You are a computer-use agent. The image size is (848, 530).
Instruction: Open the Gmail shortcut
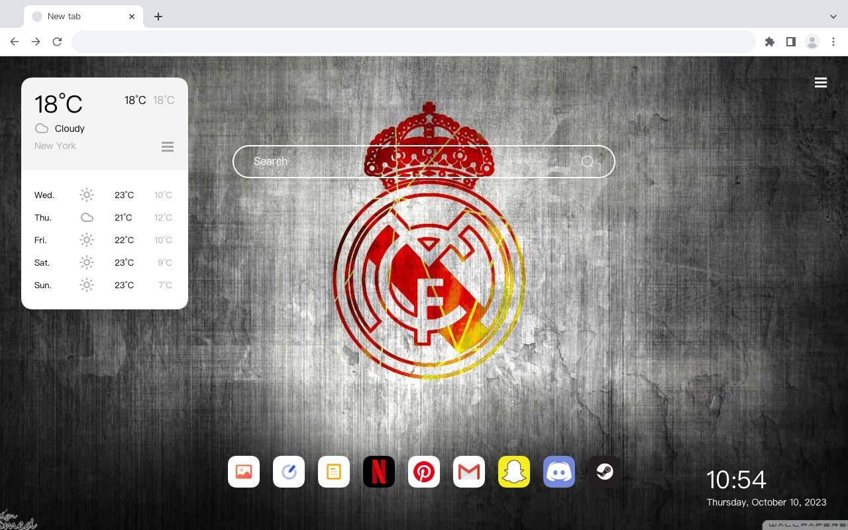(x=469, y=472)
